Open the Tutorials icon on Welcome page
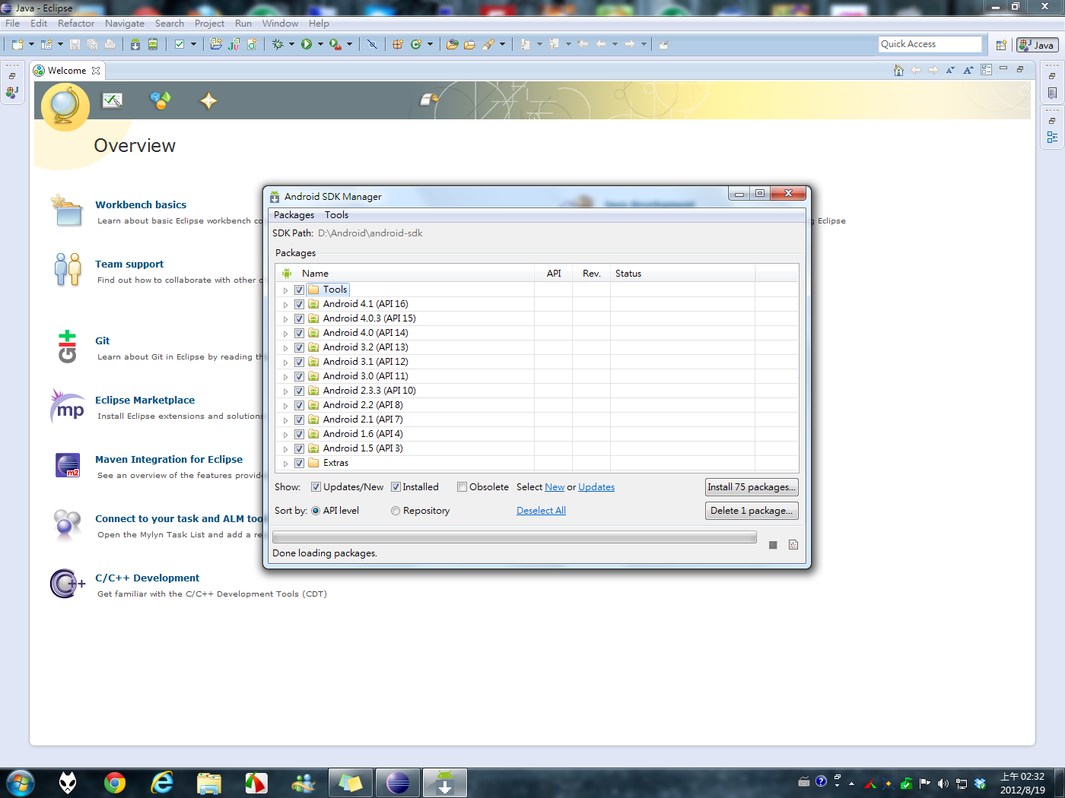Image resolution: width=1065 pixels, height=798 pixels. pyautogui.click(x=113, y=100)
